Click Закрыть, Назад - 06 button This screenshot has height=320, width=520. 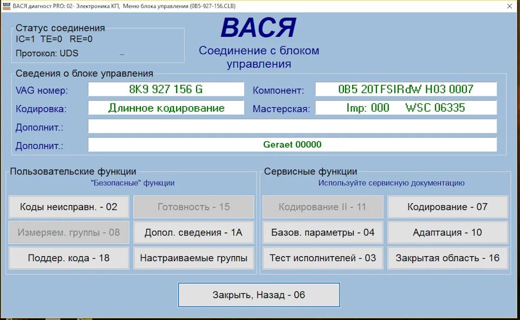pos(259,295)
